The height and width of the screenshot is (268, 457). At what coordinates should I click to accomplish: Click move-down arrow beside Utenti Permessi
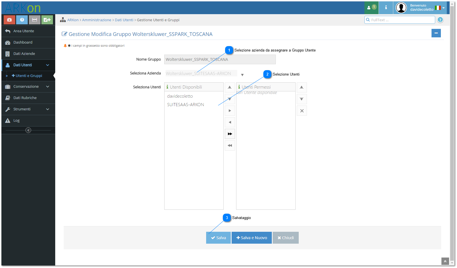(302, 99)
